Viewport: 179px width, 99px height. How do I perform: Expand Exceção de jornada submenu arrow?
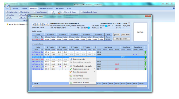pyautogui.click(x=94, y=72)
